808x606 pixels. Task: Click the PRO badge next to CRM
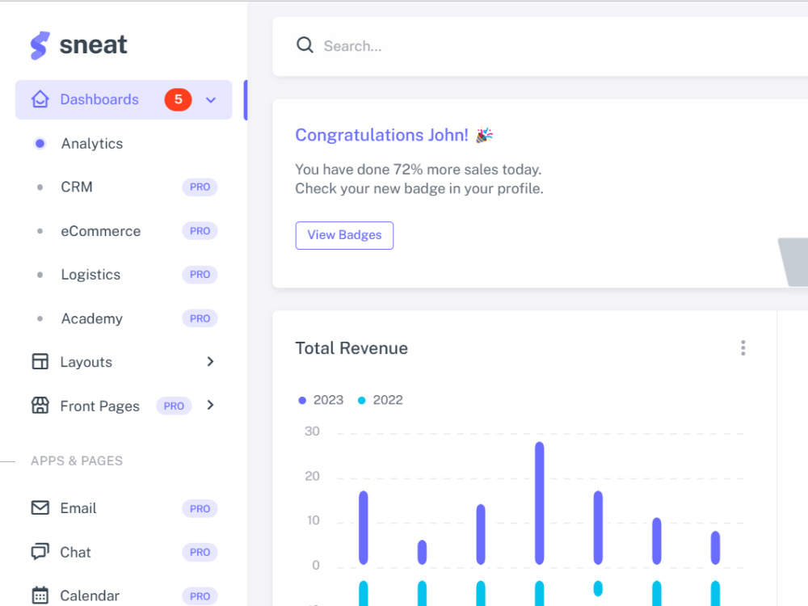tap(200, 187)
